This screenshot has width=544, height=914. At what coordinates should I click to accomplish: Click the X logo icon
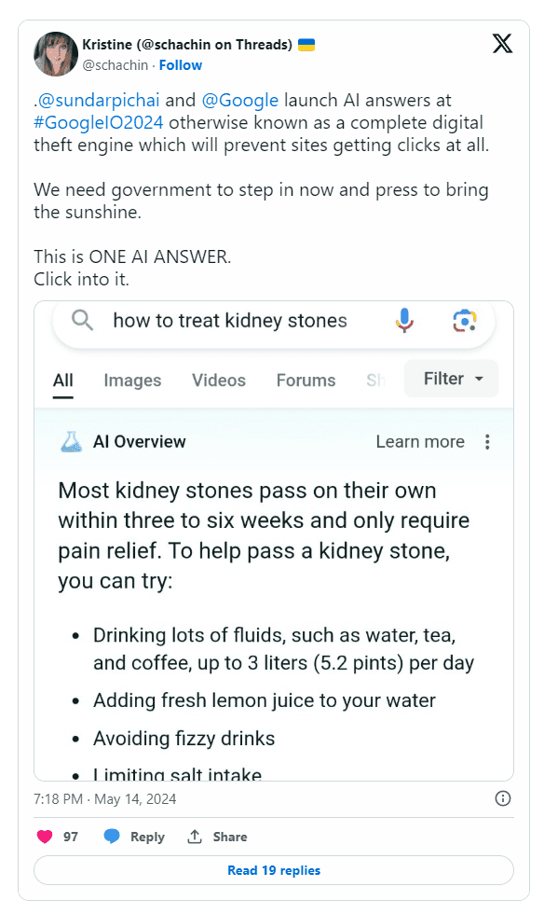[x=502, y=44]
